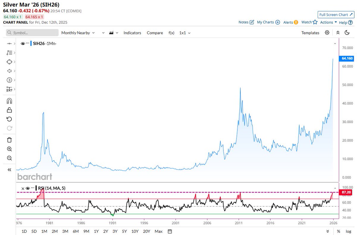Screen dimensions: 357x235
Task: Collapse toolbar with double-chevron icon
Action: click(338, 33)
